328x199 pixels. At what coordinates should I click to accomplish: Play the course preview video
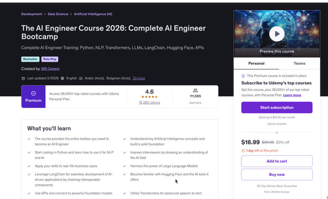pyautogui.click(x=277, y=34)
